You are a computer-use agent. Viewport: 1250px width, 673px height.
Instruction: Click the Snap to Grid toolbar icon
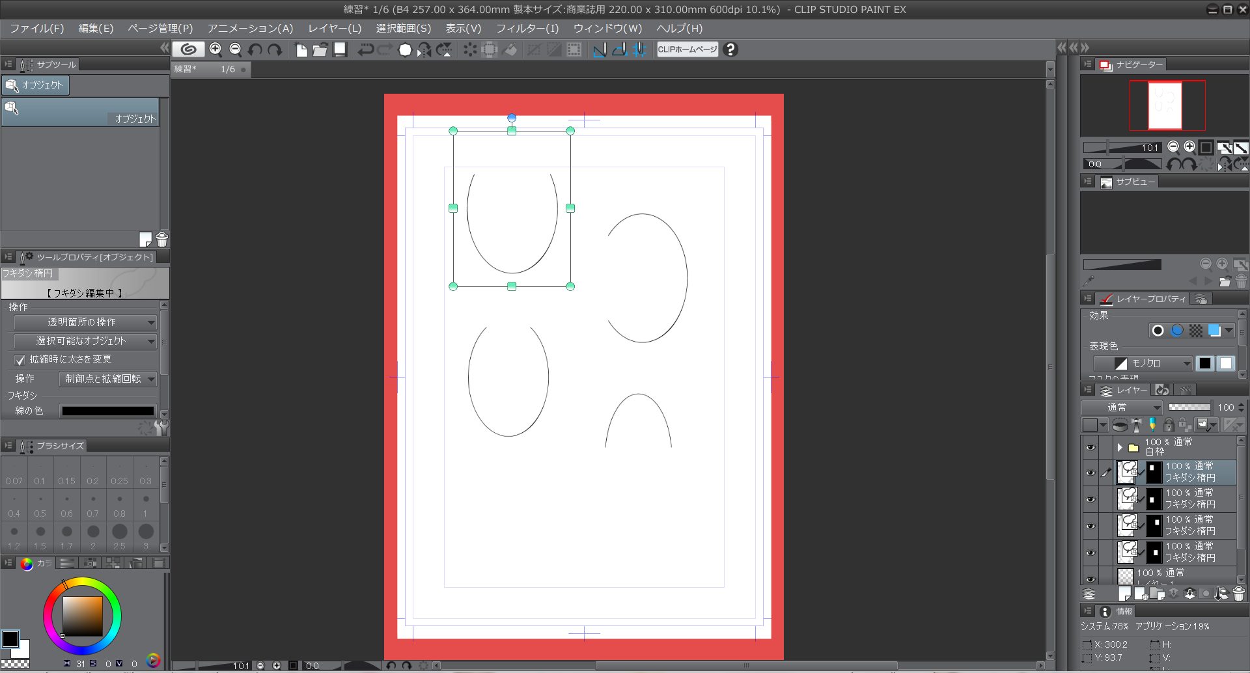point(639,49)
